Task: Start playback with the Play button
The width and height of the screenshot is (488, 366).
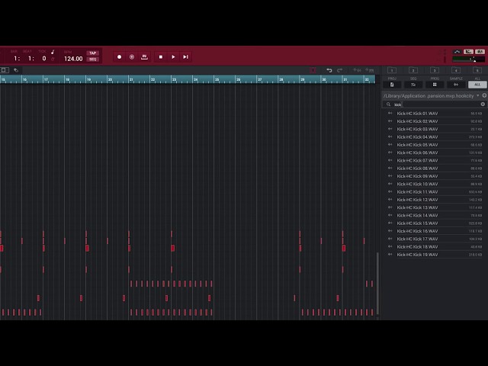Action: (x=173, y=57)
